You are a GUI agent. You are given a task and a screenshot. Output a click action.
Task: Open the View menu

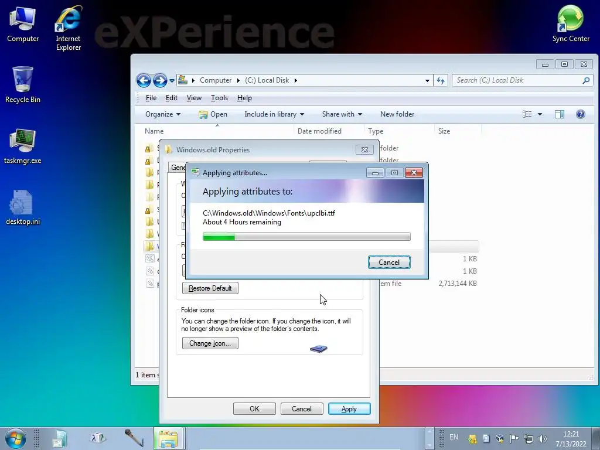pos(194,98)
